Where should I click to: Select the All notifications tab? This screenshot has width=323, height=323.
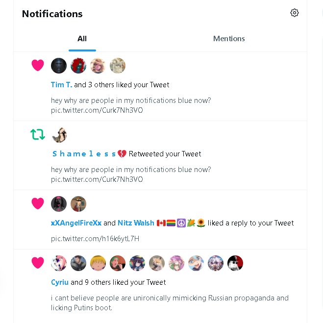(82, 39)
